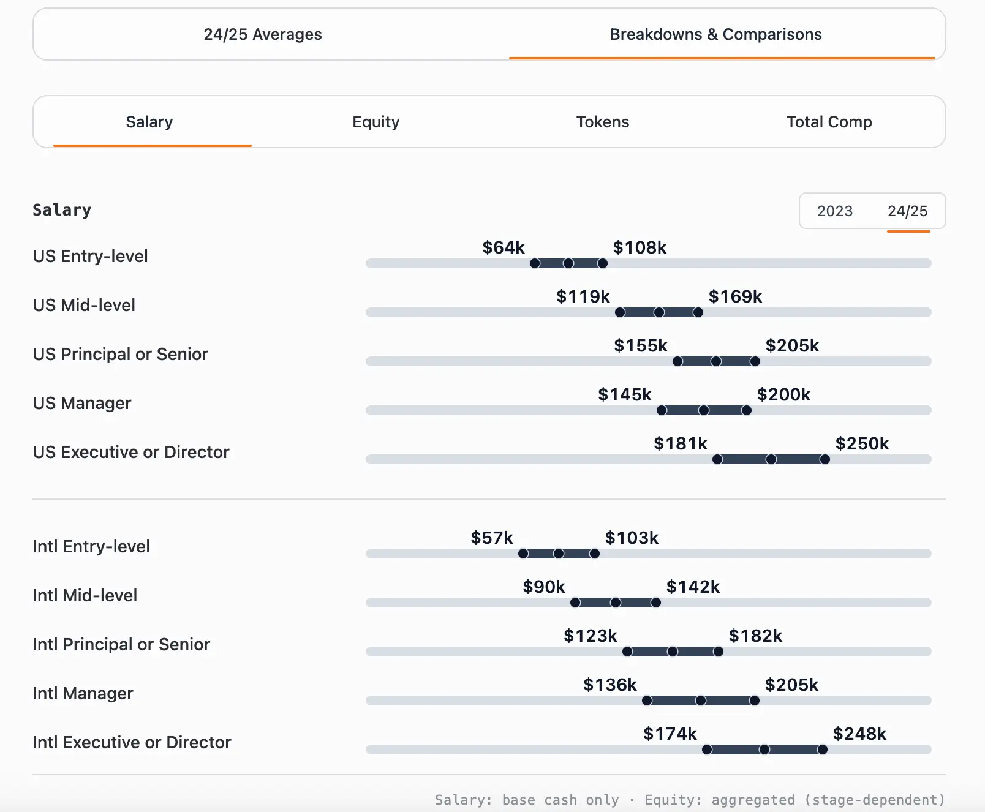
Task: Click US Mid-level median dot
Action: tap(659, 312)
